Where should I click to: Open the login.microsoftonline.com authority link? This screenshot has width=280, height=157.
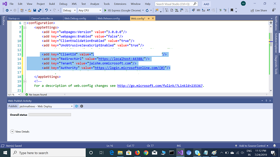coord(130,68)
